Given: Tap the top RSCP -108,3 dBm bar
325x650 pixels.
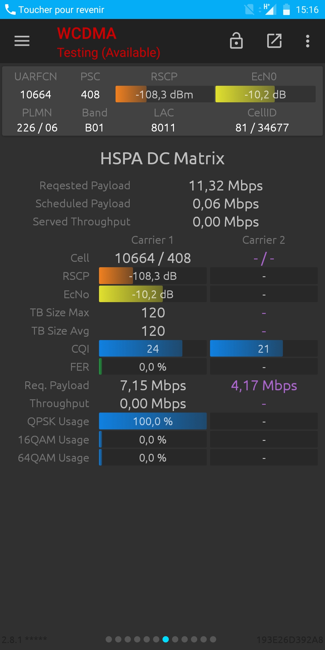Looking at the screenshot, I should click(x=165, y=94).
